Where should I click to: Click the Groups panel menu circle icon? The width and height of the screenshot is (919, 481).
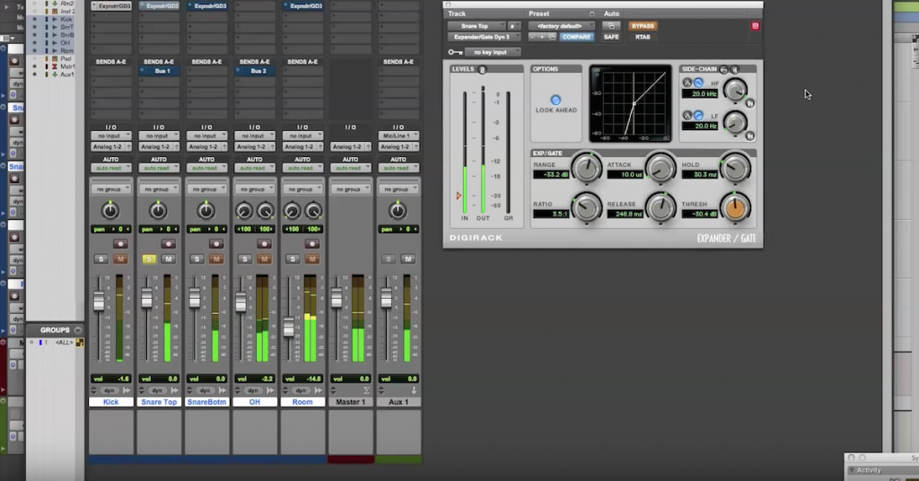[78, 330]
